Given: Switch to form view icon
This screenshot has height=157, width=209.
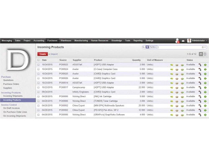Looking at the screenshot, I should (x=205, y=54).
